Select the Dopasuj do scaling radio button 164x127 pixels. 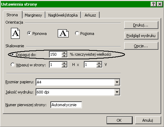(13, 54)
